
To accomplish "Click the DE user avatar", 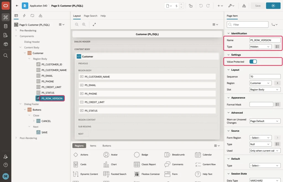I will (6, 176).
